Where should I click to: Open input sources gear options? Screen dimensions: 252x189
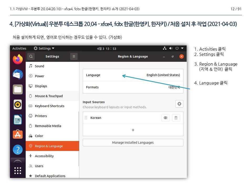(179, 104)
